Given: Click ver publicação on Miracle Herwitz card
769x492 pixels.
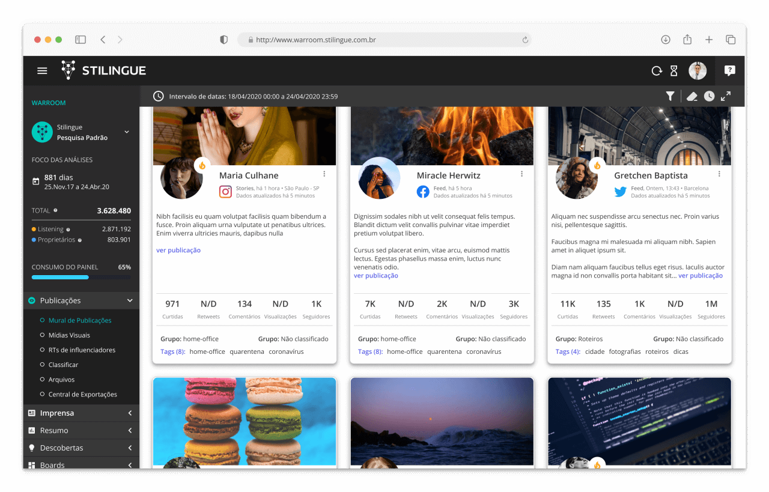Looking at the screenshot, I should 376,276.
